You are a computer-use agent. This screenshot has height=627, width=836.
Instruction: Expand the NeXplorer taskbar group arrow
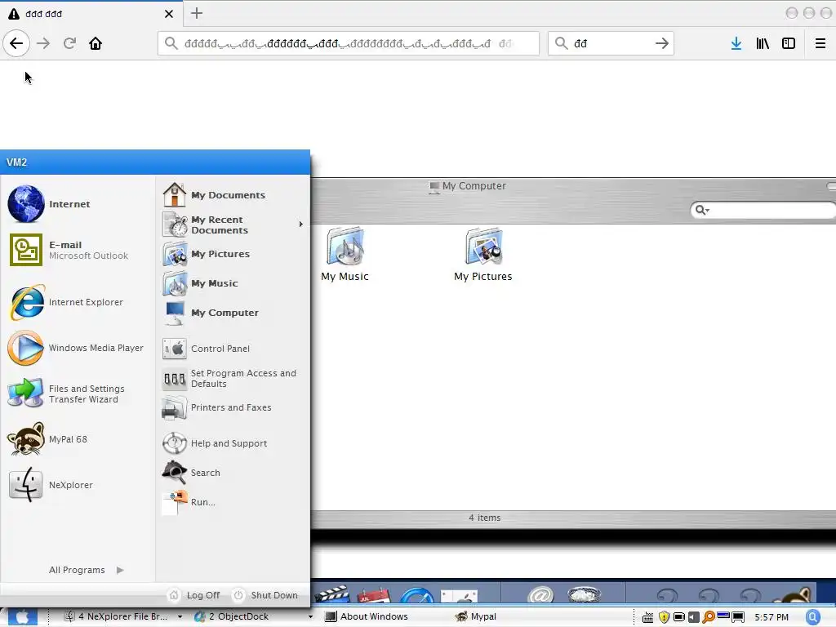(x=180, y=617)
